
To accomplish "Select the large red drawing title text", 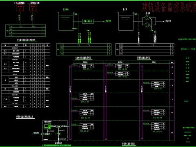I will pos(169,7).
